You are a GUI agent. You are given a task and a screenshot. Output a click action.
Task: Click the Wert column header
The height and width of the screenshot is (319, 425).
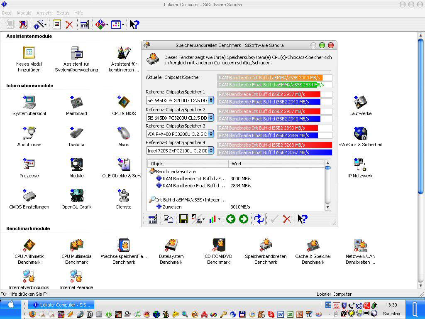click(x=276, y=164)
